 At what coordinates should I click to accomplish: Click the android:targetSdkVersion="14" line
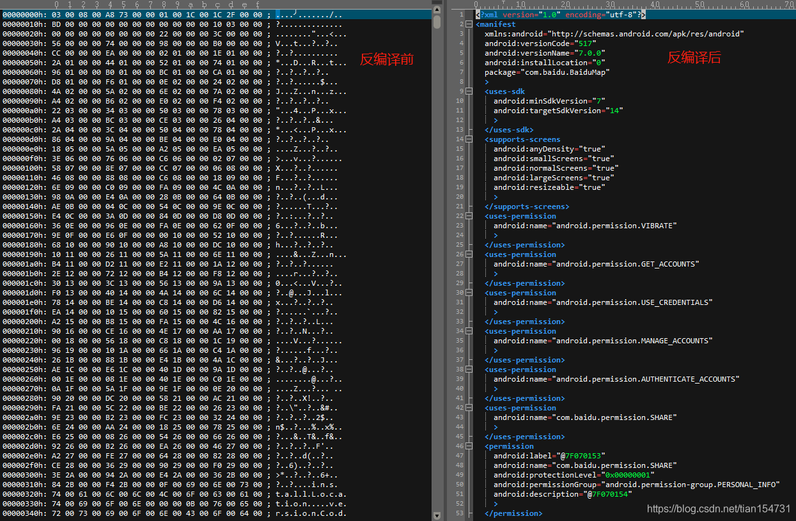tap(558, 111)
